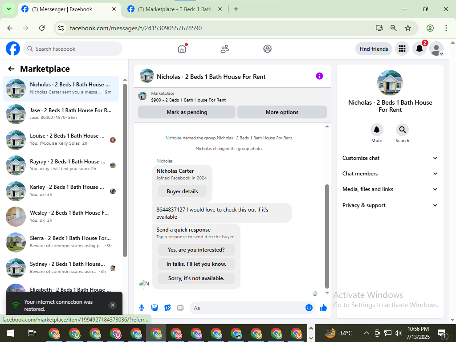Switch to the Messenger | Facebook tab
This screenshot has height=342, width=456.
pyautogui.click(x=69, y=9)
